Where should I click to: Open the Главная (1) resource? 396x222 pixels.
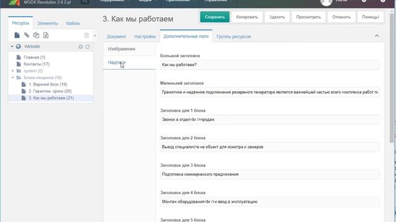coord(35,57)
